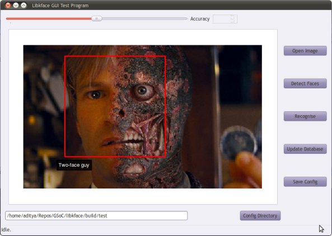Viewport: 332px width, 236px height.
Task: Select the red face detection rectangle
Action: (x=115, y=107)
